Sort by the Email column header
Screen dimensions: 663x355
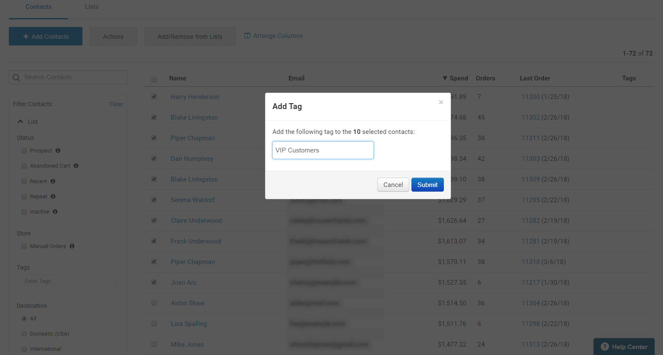pos(297,78)
